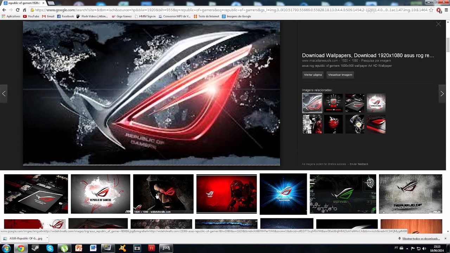Open the hooded man with red eye thumbnail
This screenshot has height=253, width=450.
(163, 194)
